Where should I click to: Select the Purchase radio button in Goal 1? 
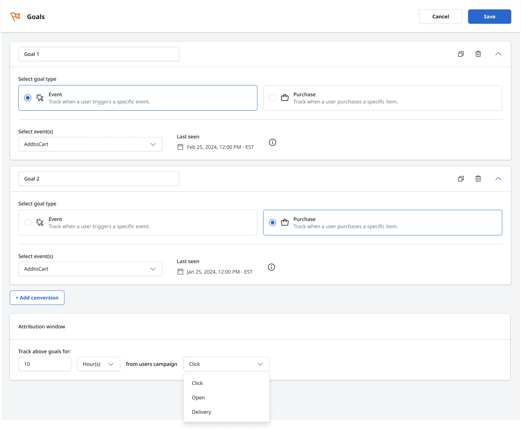[273, 98]
